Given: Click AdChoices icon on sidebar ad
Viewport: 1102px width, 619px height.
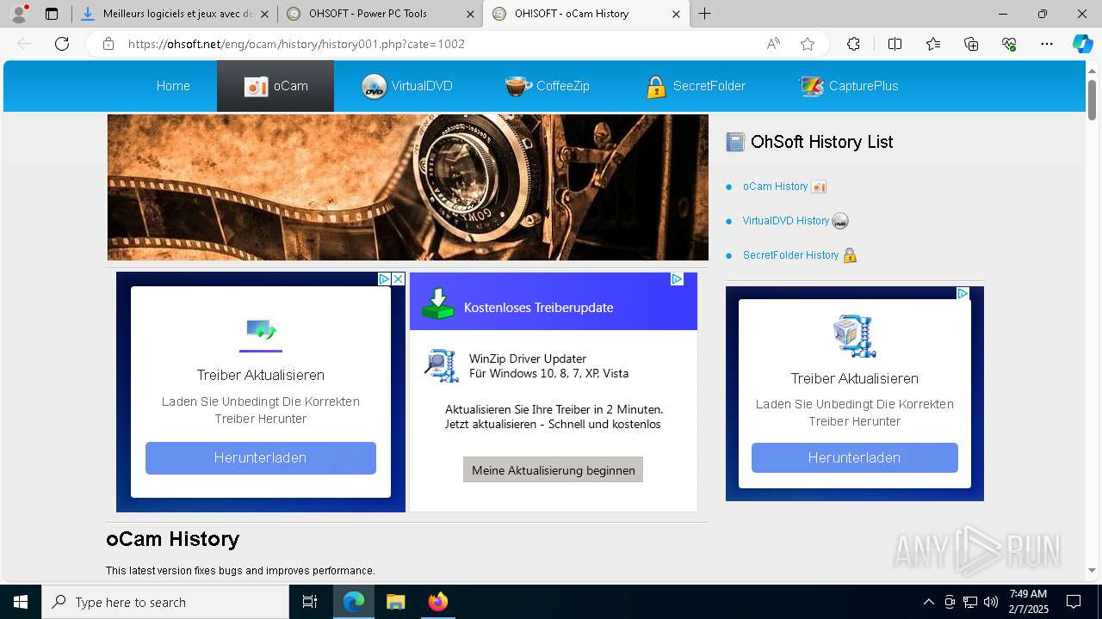Looking at the screenshot, I should (963, 294).
